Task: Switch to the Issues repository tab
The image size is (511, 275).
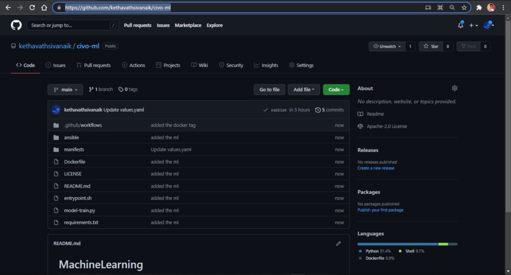Action: [55, 65]
